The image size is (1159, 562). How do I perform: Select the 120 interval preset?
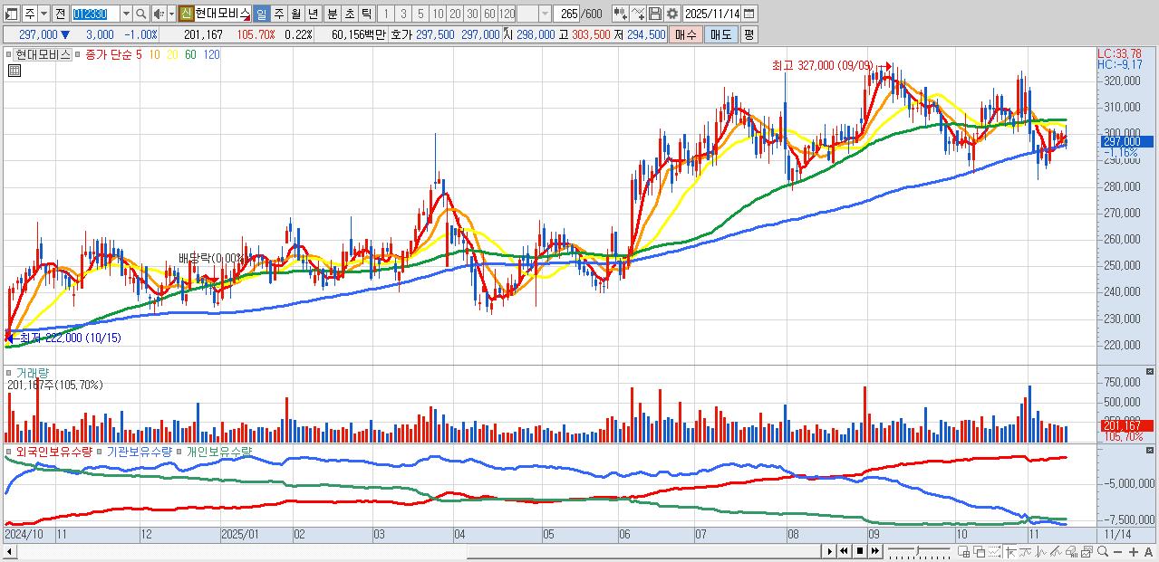(x=507, y=14)
